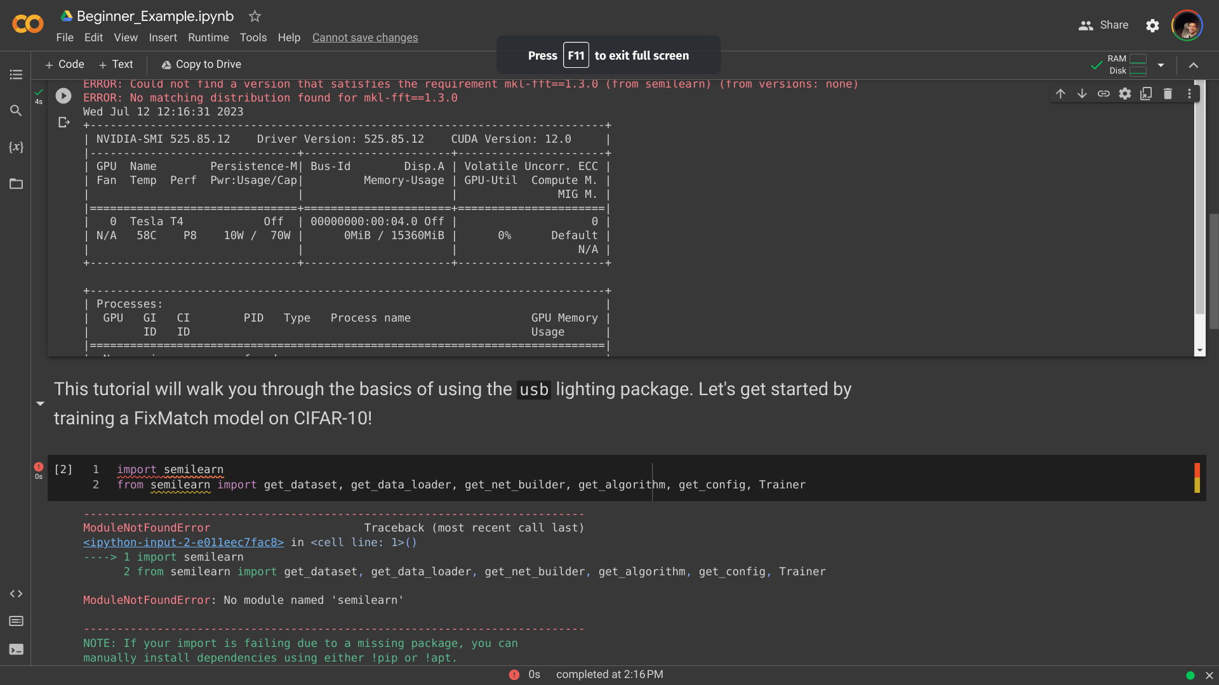
Task: Move the output cell up
Action: [x=1061, y=93]
